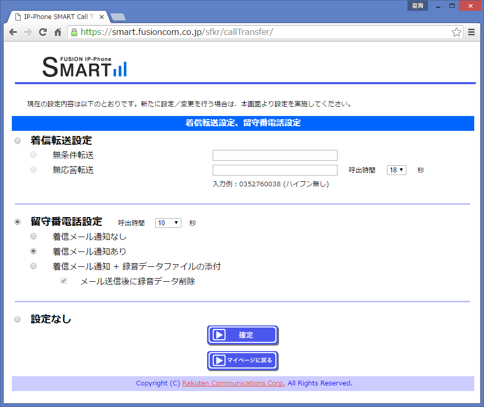Image resolution: width=484 pixels, height=407 pixels.
Task: Select the 着信転送設定 radio button
Action: coord(17,141)
